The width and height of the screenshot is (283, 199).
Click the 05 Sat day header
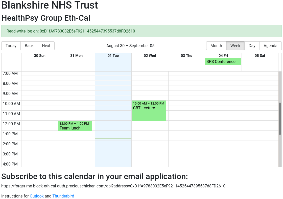point(260,56)
